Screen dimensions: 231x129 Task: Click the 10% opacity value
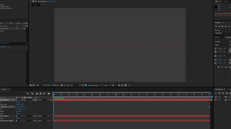(x=18, y=118)
